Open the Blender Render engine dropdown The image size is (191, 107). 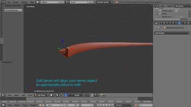point(104,2)
